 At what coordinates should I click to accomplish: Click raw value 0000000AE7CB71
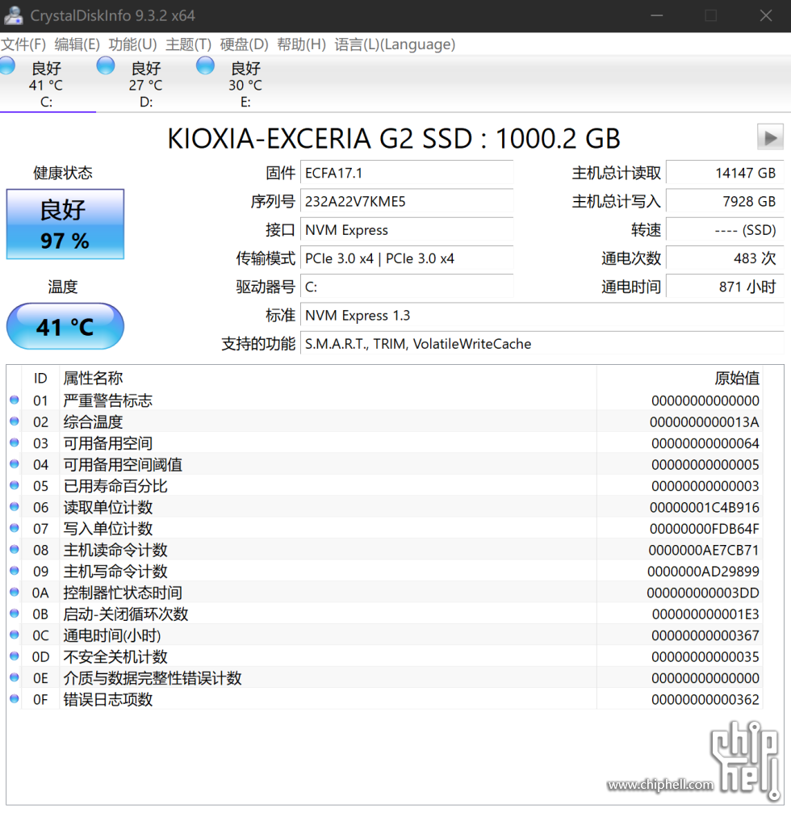point(704,550)
